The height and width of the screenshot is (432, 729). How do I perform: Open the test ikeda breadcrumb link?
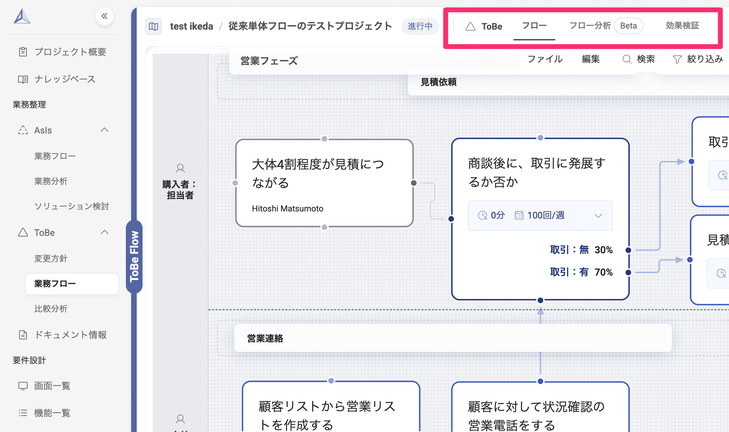point(191,26)
